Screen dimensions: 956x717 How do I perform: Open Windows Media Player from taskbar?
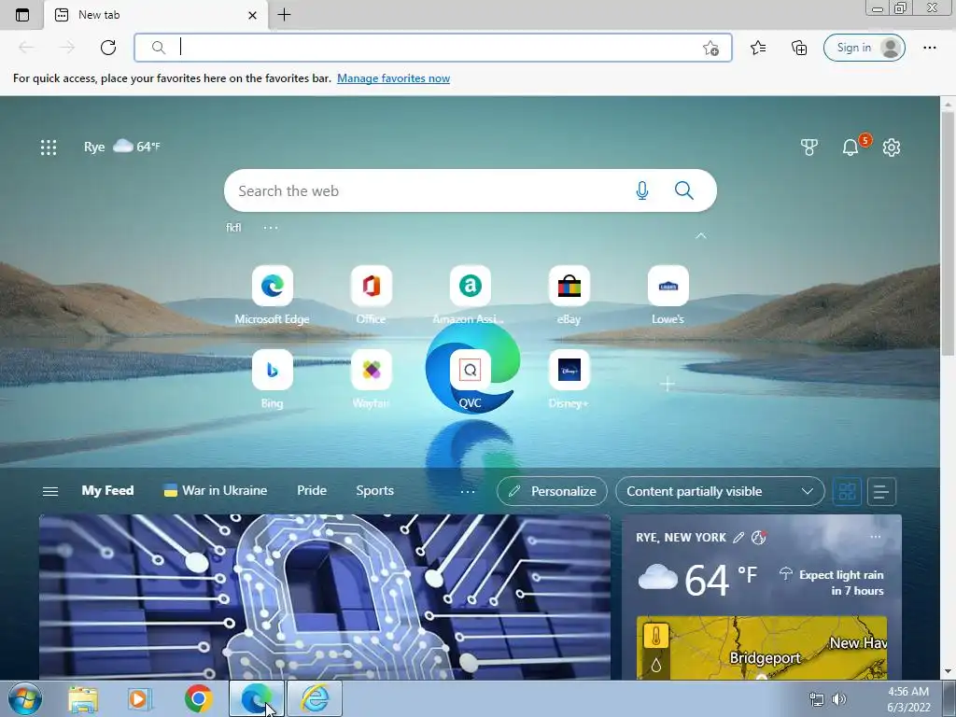click(140, 698)
